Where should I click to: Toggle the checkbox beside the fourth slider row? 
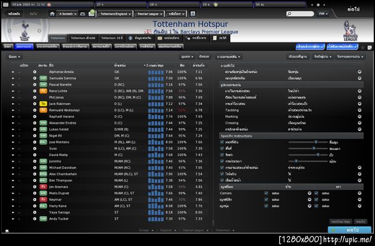coord(222,161)
